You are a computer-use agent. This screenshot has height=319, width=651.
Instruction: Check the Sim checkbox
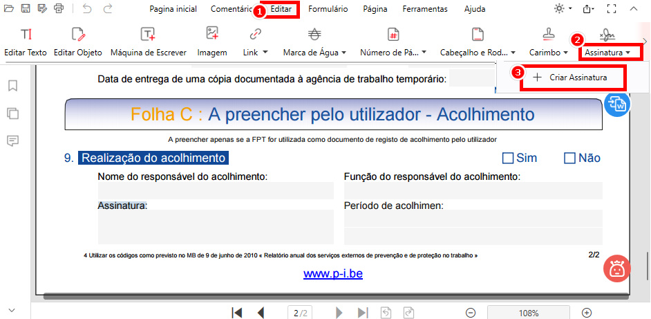click(x=508, y=158)
